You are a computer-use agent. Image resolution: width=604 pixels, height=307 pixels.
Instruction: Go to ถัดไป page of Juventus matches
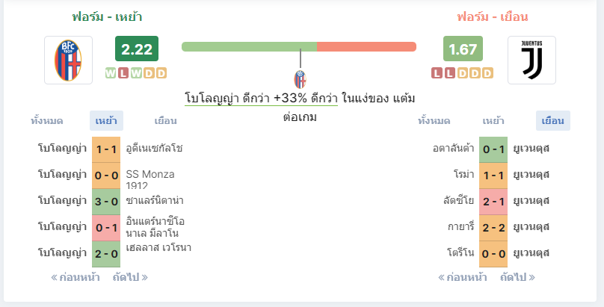518,277
